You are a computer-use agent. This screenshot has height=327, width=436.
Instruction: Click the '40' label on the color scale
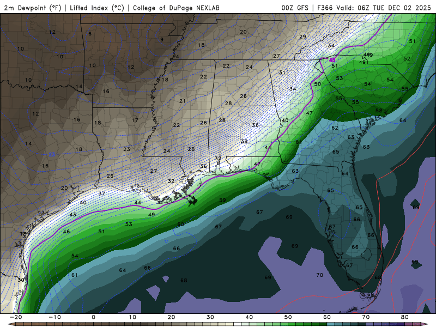[x=249, y=317]
